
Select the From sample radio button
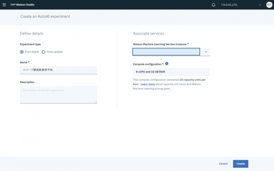[x=43, y=52]
